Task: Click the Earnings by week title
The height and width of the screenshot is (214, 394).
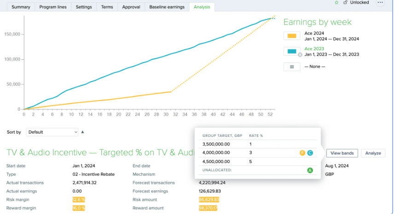Action: click(x=317, y=22)
